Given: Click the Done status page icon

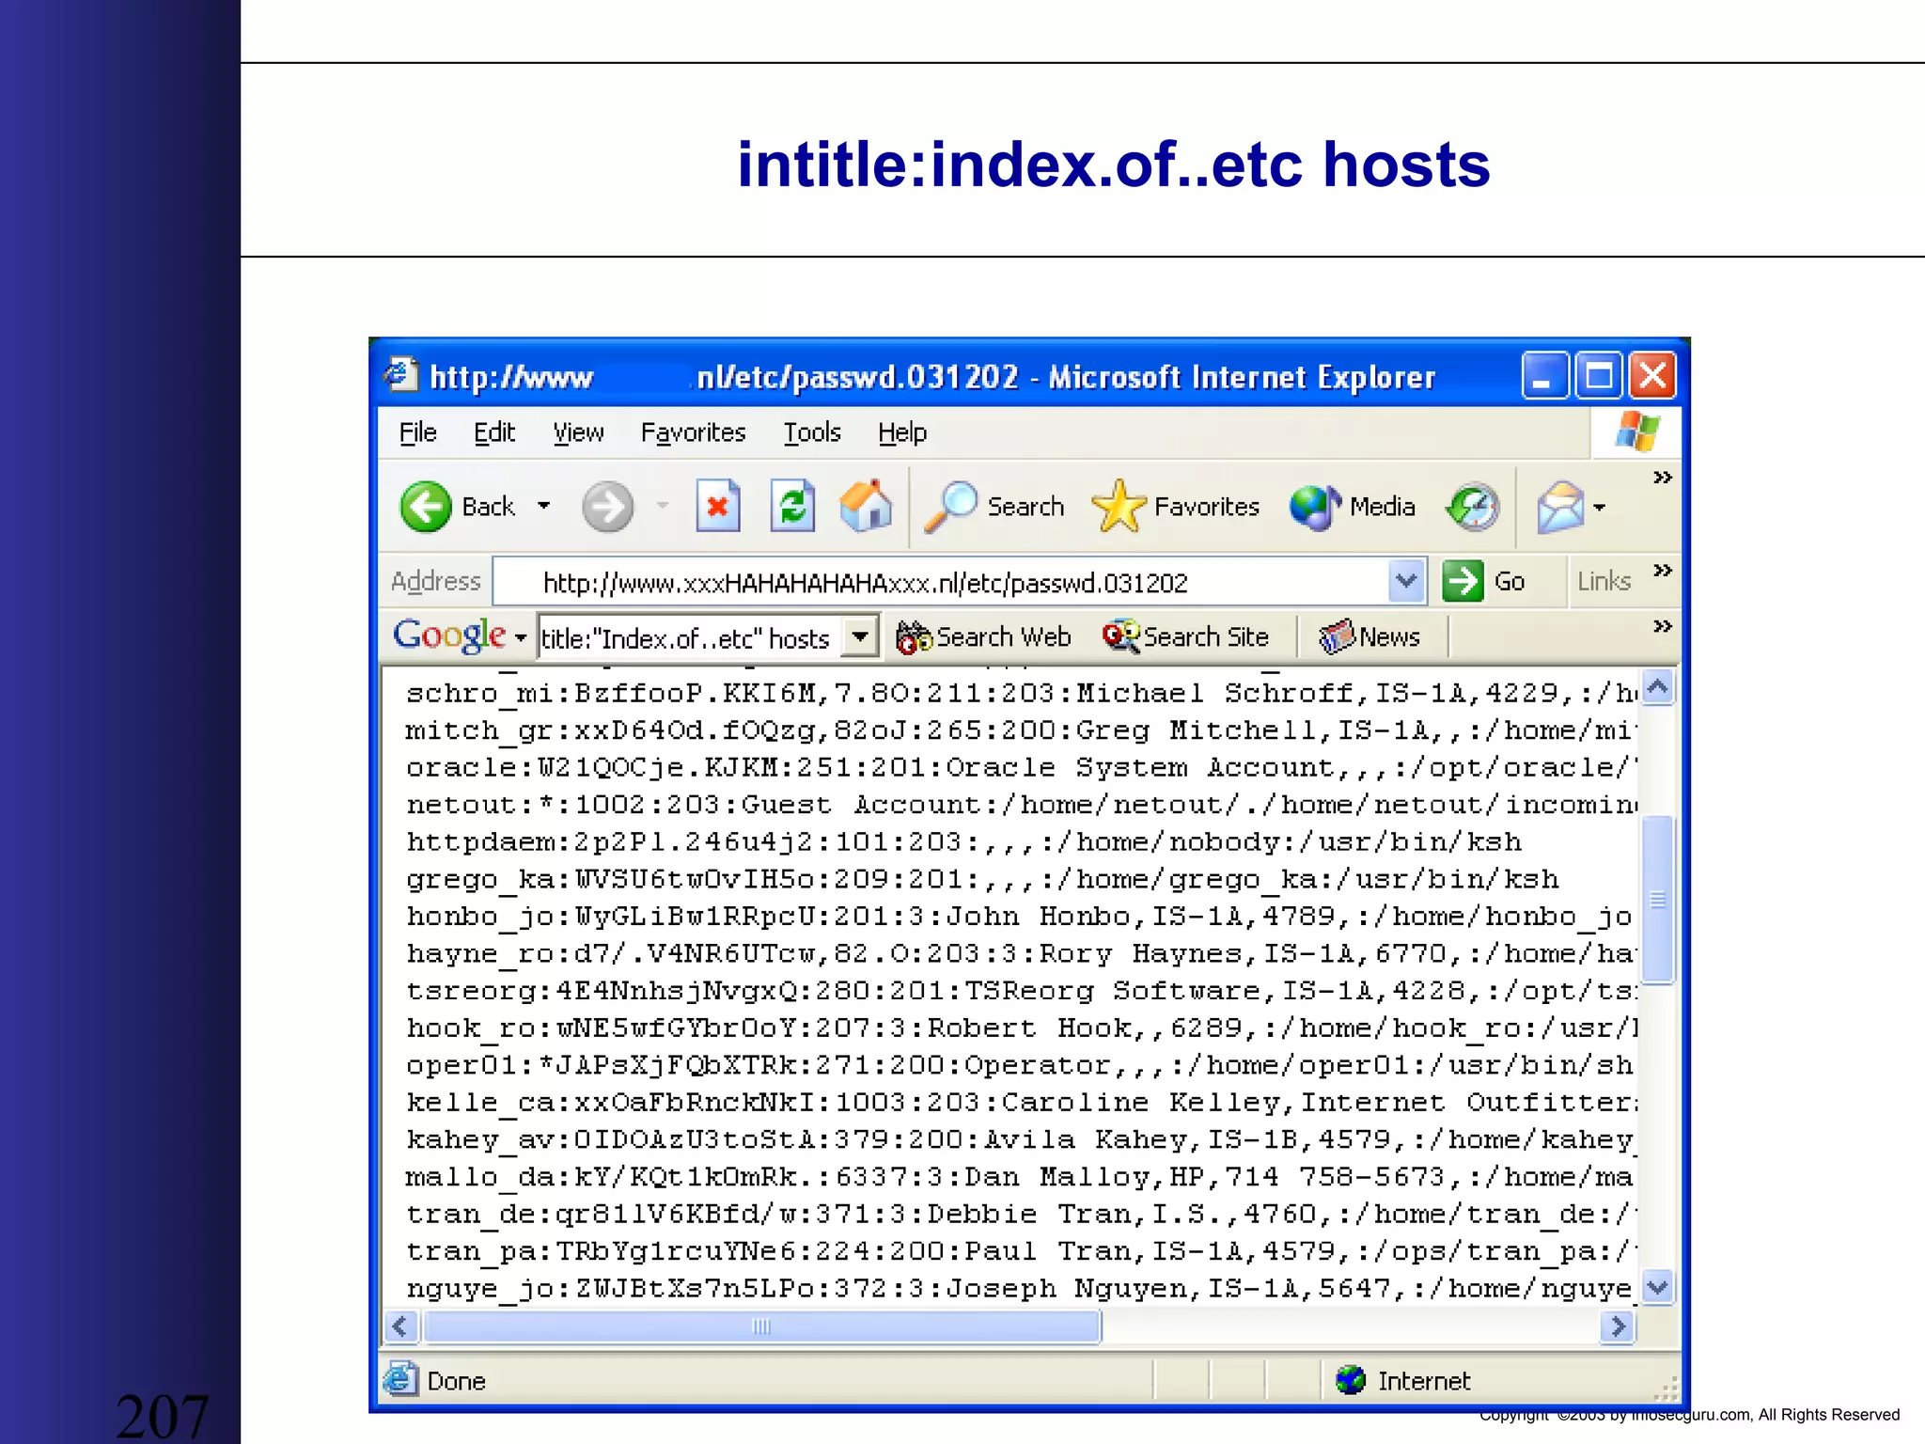Looking at the screenshot, I should point(400,1379).
